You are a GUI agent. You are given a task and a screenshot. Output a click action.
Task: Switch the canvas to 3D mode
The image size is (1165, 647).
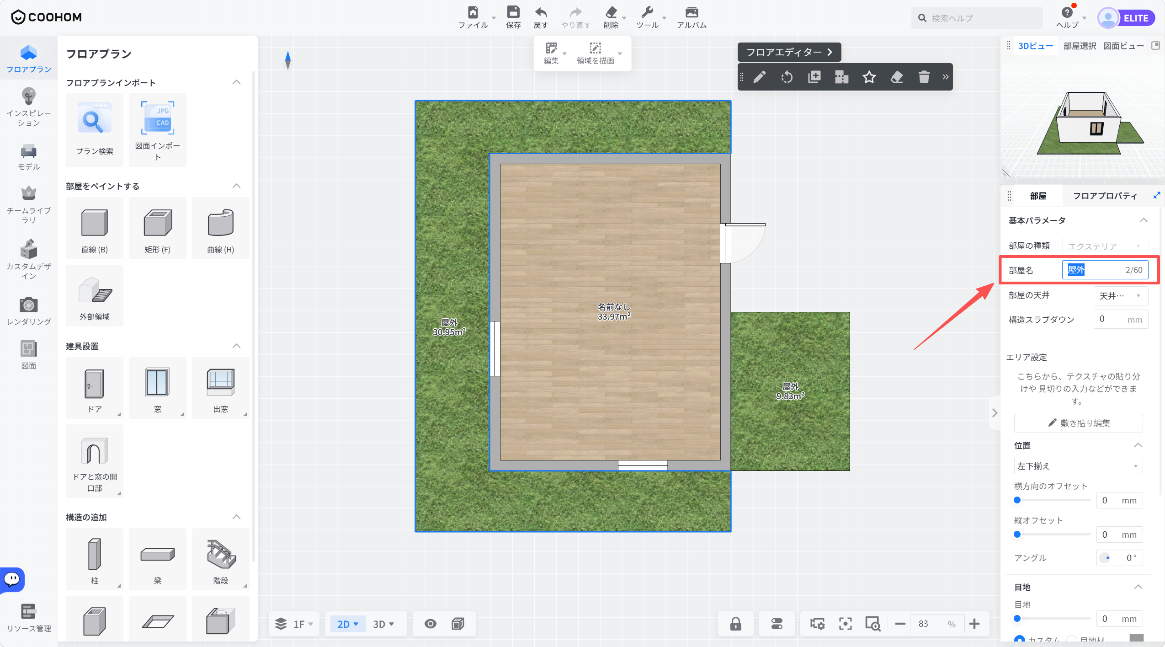coord(383,624)
